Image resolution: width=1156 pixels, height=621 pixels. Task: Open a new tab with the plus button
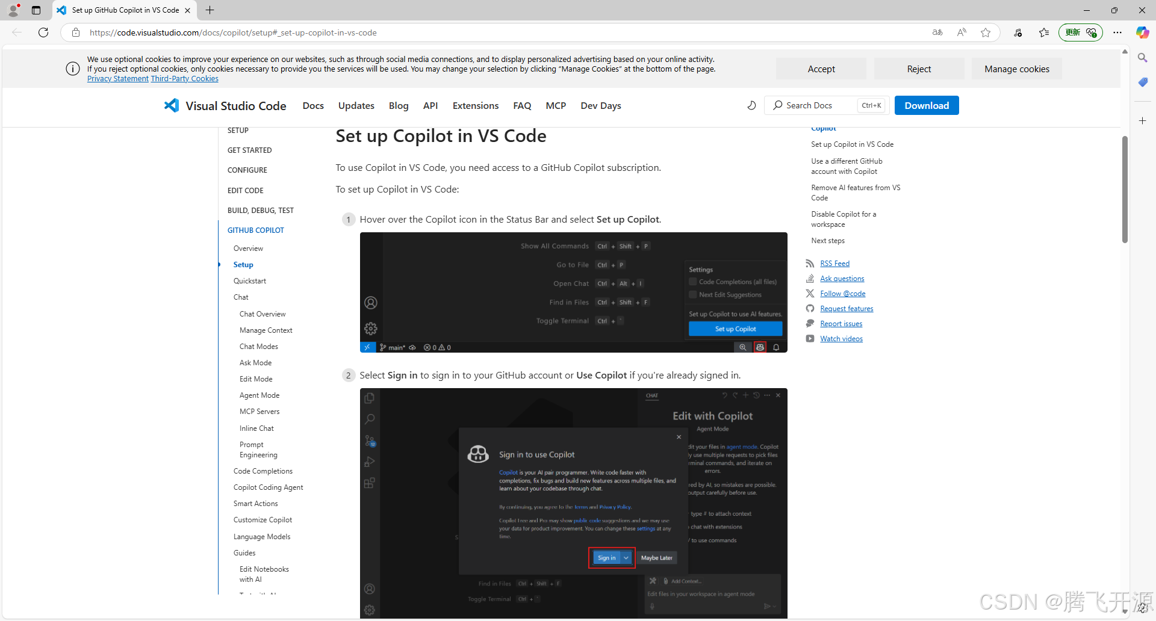point(210,10)
